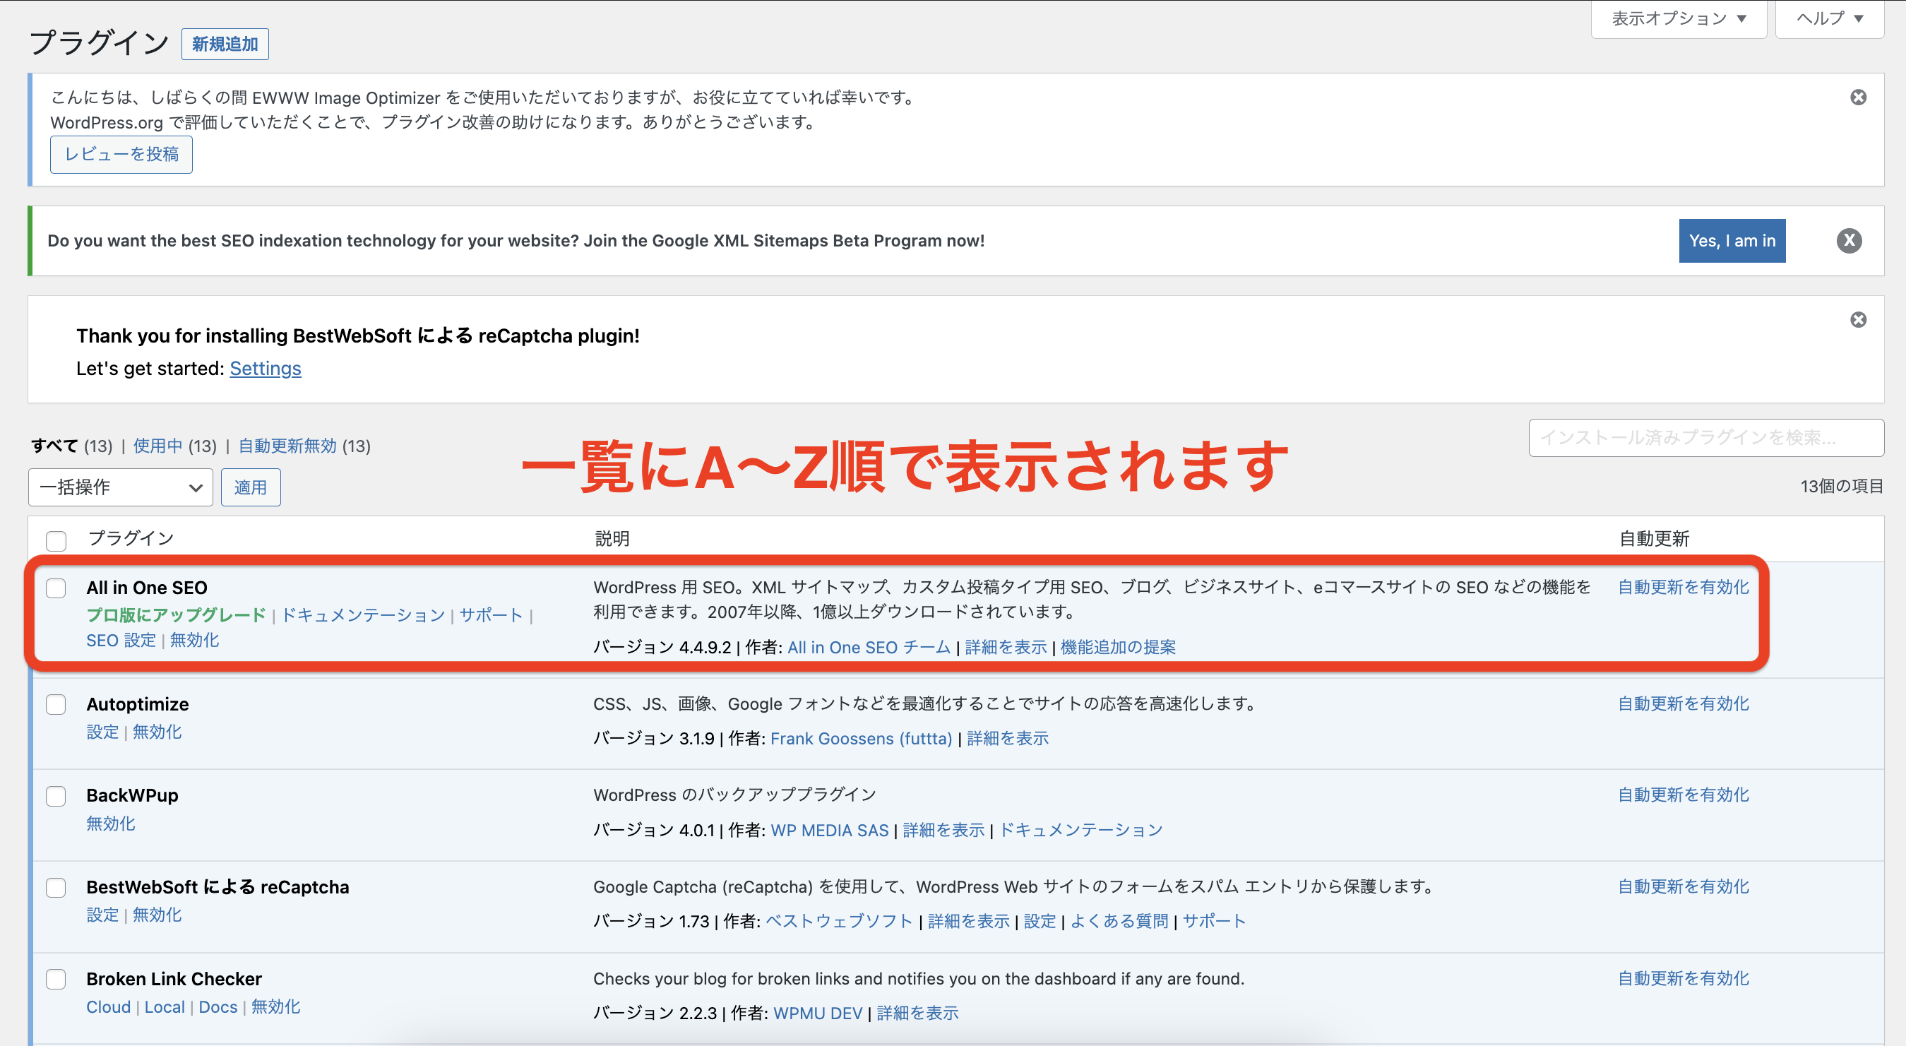
Task: Open 設定 under BestWebSoft reCaptcha name
Action: tap(103, 915)
